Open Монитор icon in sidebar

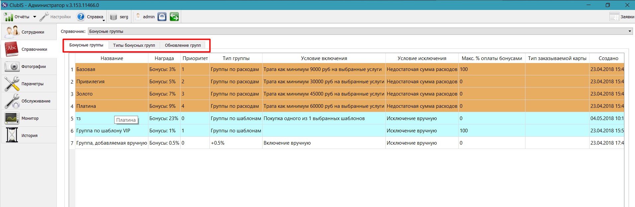(x=12, y=118)
